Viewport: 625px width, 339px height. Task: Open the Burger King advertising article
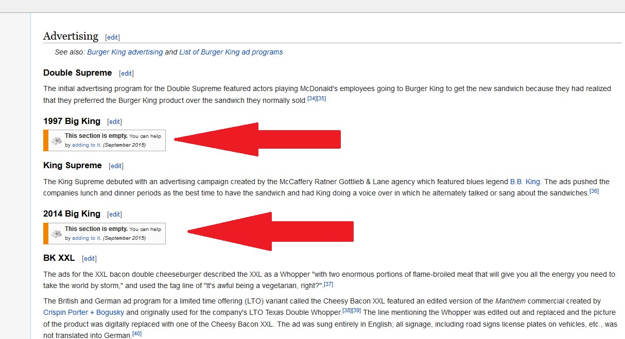pos(125,52)
